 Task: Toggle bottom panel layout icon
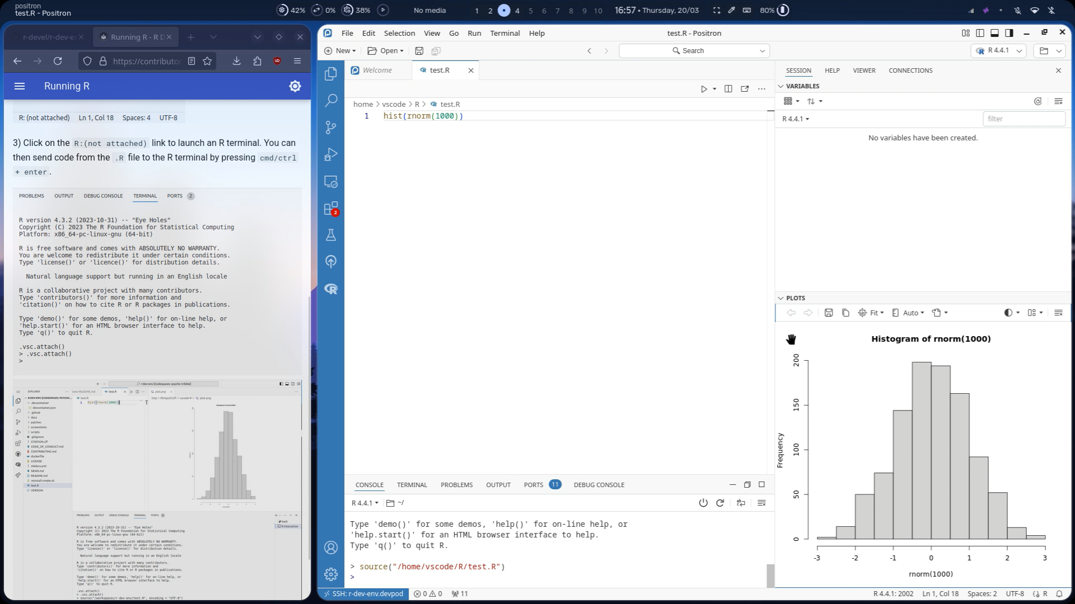pos(994,33)
